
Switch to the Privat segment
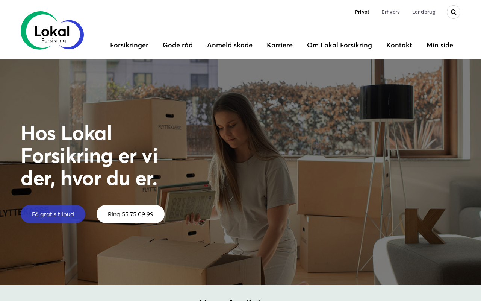362,12
